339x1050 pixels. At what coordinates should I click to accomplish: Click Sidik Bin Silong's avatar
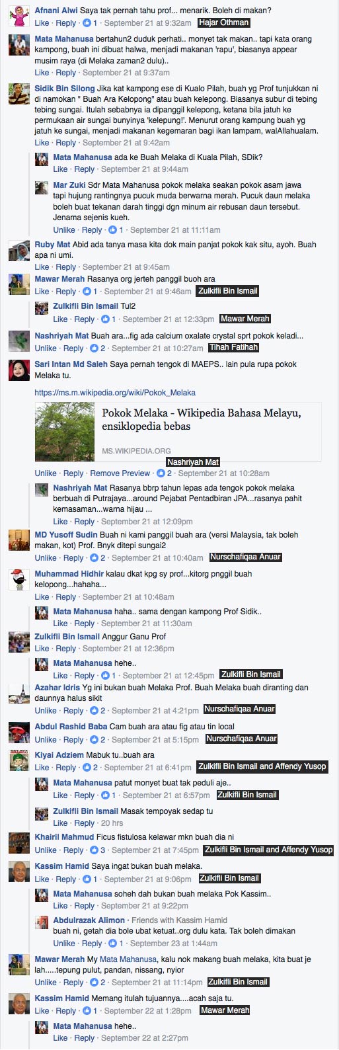coord(18,96)
